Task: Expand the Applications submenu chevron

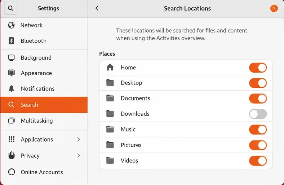Action: click(x=79, y=139)
